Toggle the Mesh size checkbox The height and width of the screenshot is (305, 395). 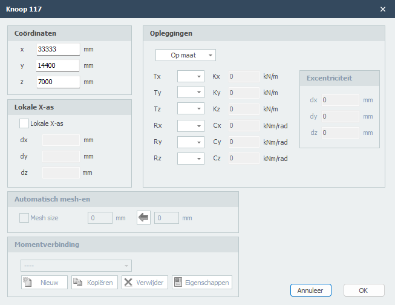click(24, 218)
